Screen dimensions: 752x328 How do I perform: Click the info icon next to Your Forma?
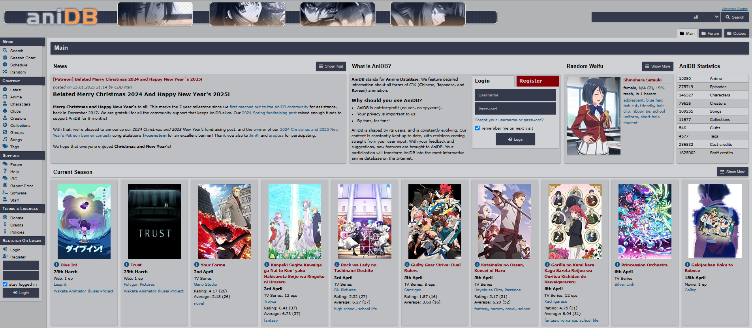click(197, 265)
